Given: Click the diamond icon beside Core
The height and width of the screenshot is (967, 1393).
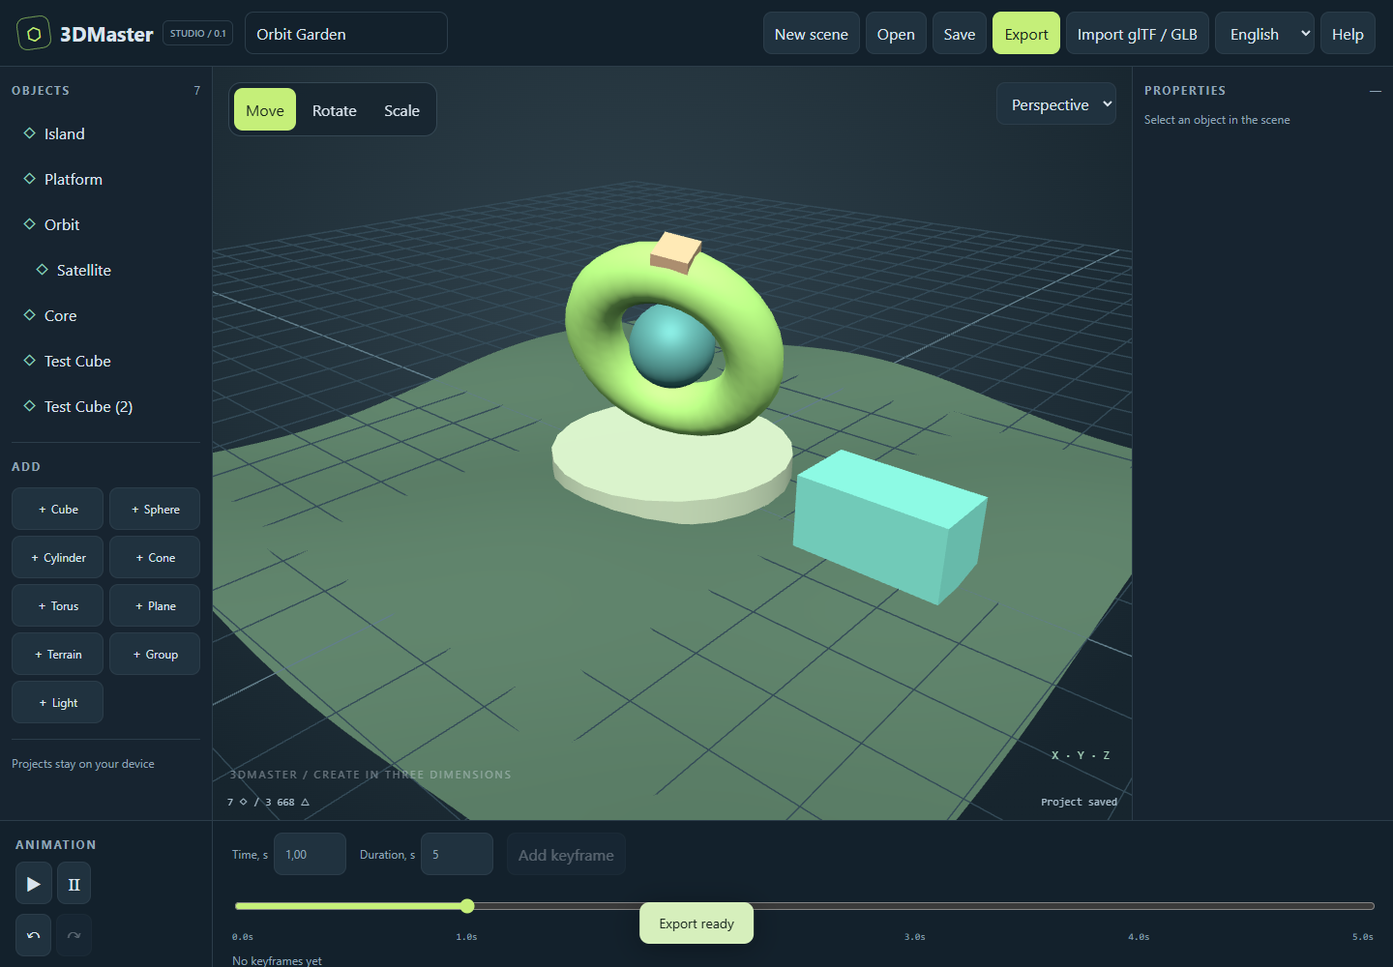Looking at the screenshot, I should tap(30, 315).
